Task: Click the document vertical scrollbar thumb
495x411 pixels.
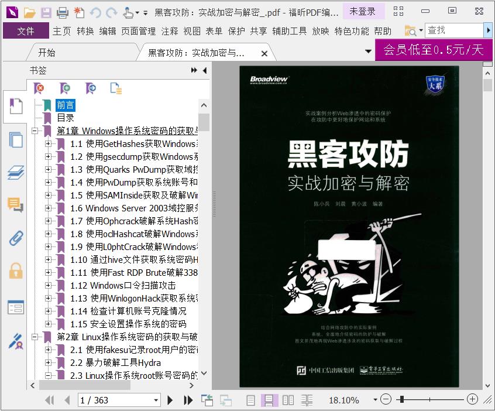Action: (x=487, y=85)
